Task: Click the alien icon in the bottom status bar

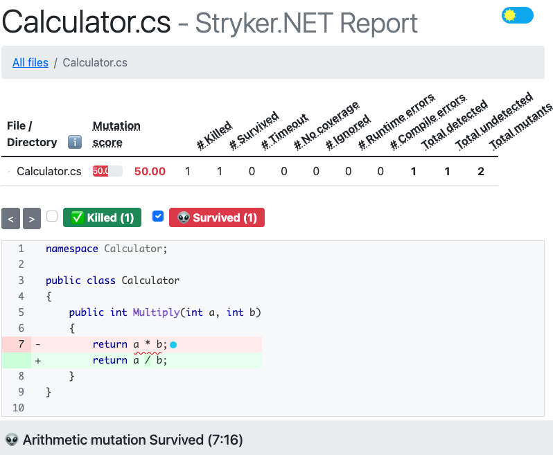Action: pos(12,440)
